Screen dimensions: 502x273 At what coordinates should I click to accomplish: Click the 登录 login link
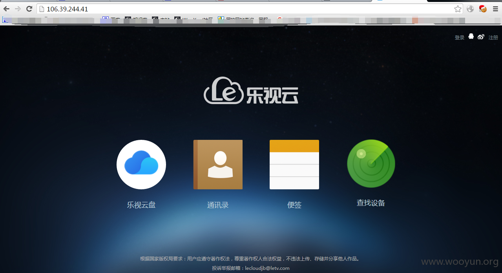coord(460,37)
